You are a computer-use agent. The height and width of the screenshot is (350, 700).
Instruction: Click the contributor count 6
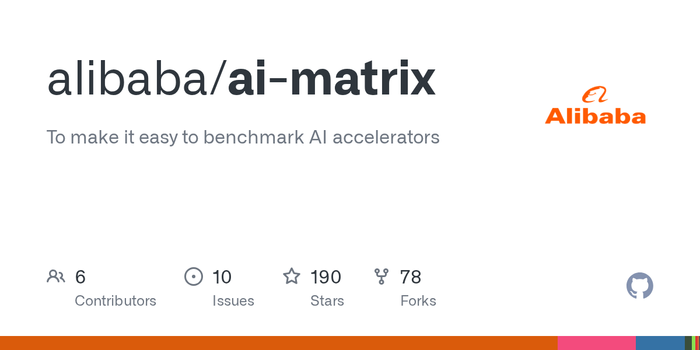(80, 277)
